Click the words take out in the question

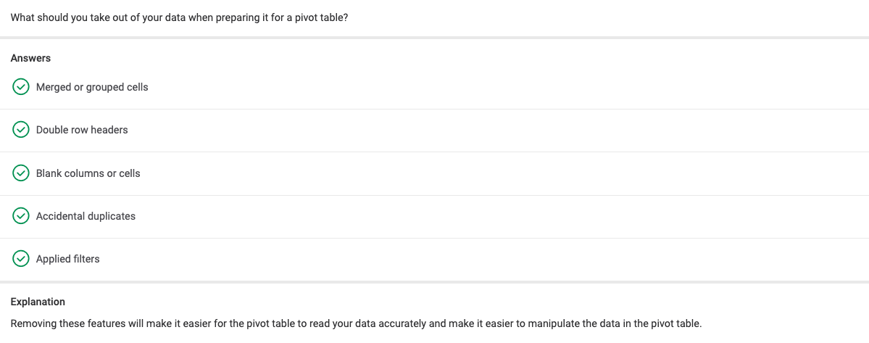(109, 17)
